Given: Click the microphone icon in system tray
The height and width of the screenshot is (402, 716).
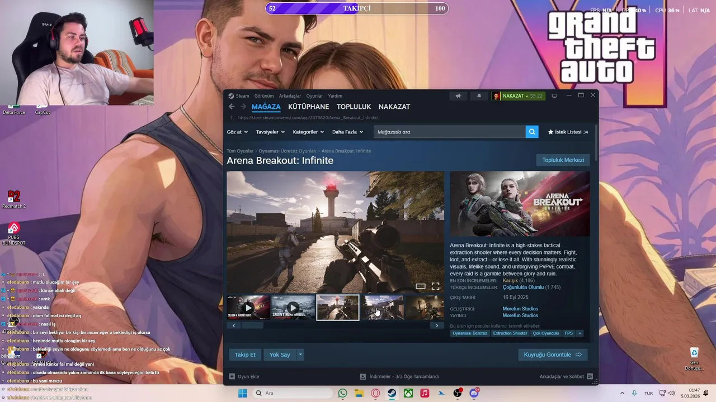Looking at the screenshot, I should tap(634, 393).
